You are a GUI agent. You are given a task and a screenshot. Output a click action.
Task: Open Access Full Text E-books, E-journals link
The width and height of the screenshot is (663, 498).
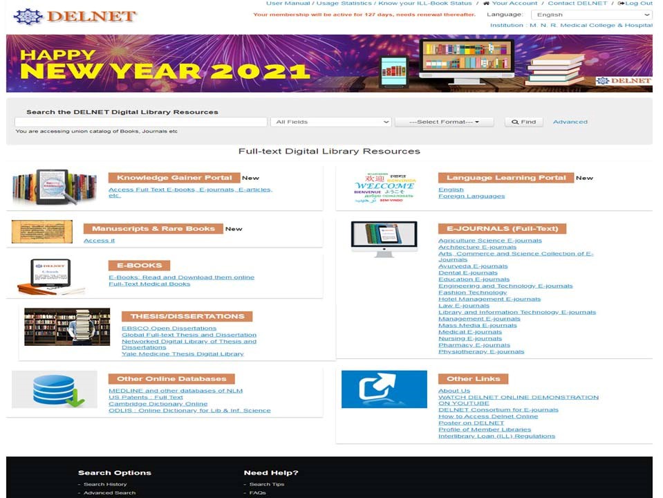coord(190,192)
